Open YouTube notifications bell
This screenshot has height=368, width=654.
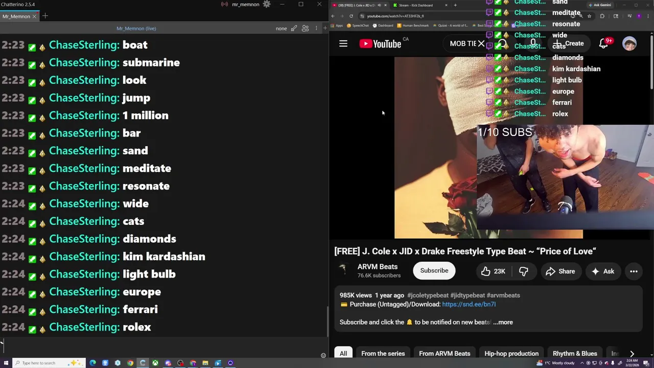[603, 44]
